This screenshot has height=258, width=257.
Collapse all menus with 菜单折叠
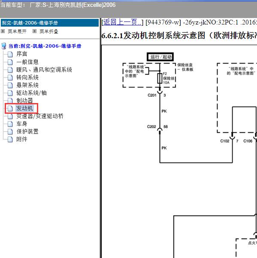click(x=49, y=31)
